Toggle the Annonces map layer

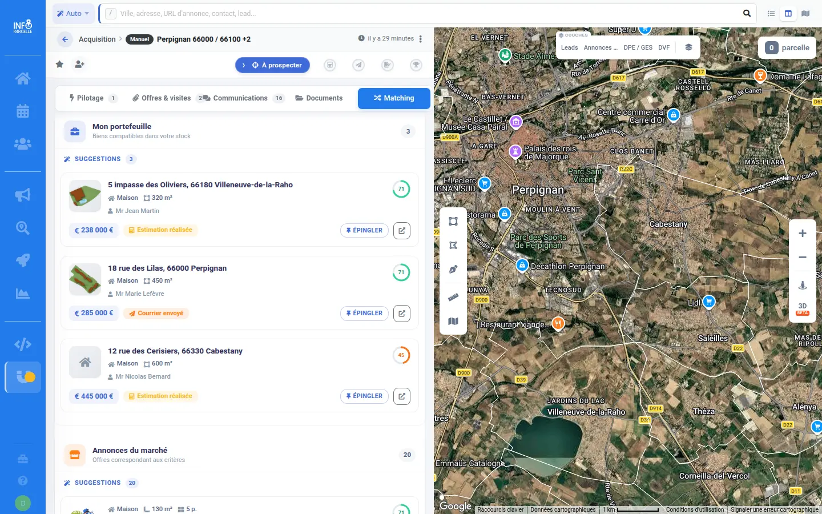click(x=601, y=47)
